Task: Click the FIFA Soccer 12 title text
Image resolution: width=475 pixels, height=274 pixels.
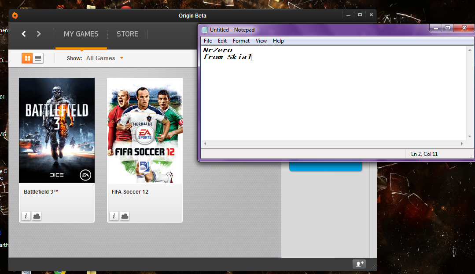Action: tap(130, 192)
